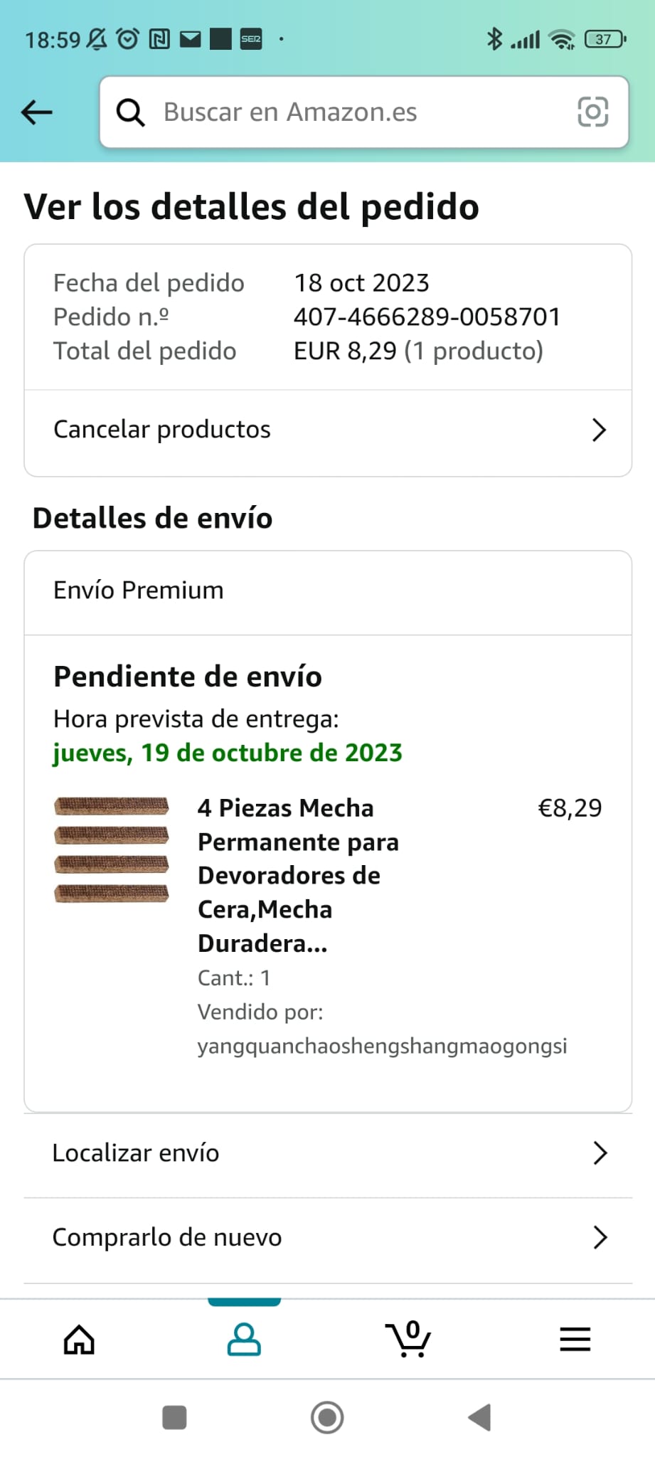Expand Localizar envío chevron
The image size is (655, 1457).
(x=600, y=1153)
